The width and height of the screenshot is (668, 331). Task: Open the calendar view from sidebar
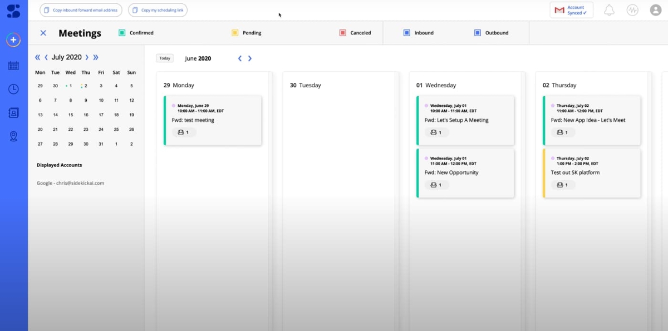point(13,66)
